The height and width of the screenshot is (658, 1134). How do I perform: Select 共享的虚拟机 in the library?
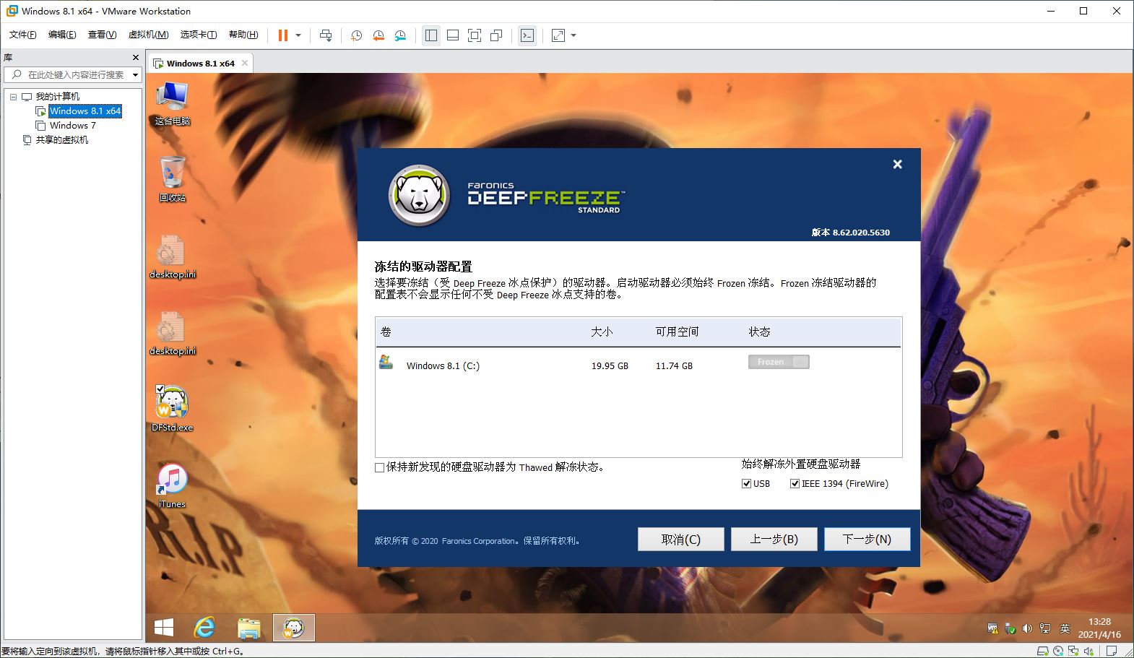61,140
